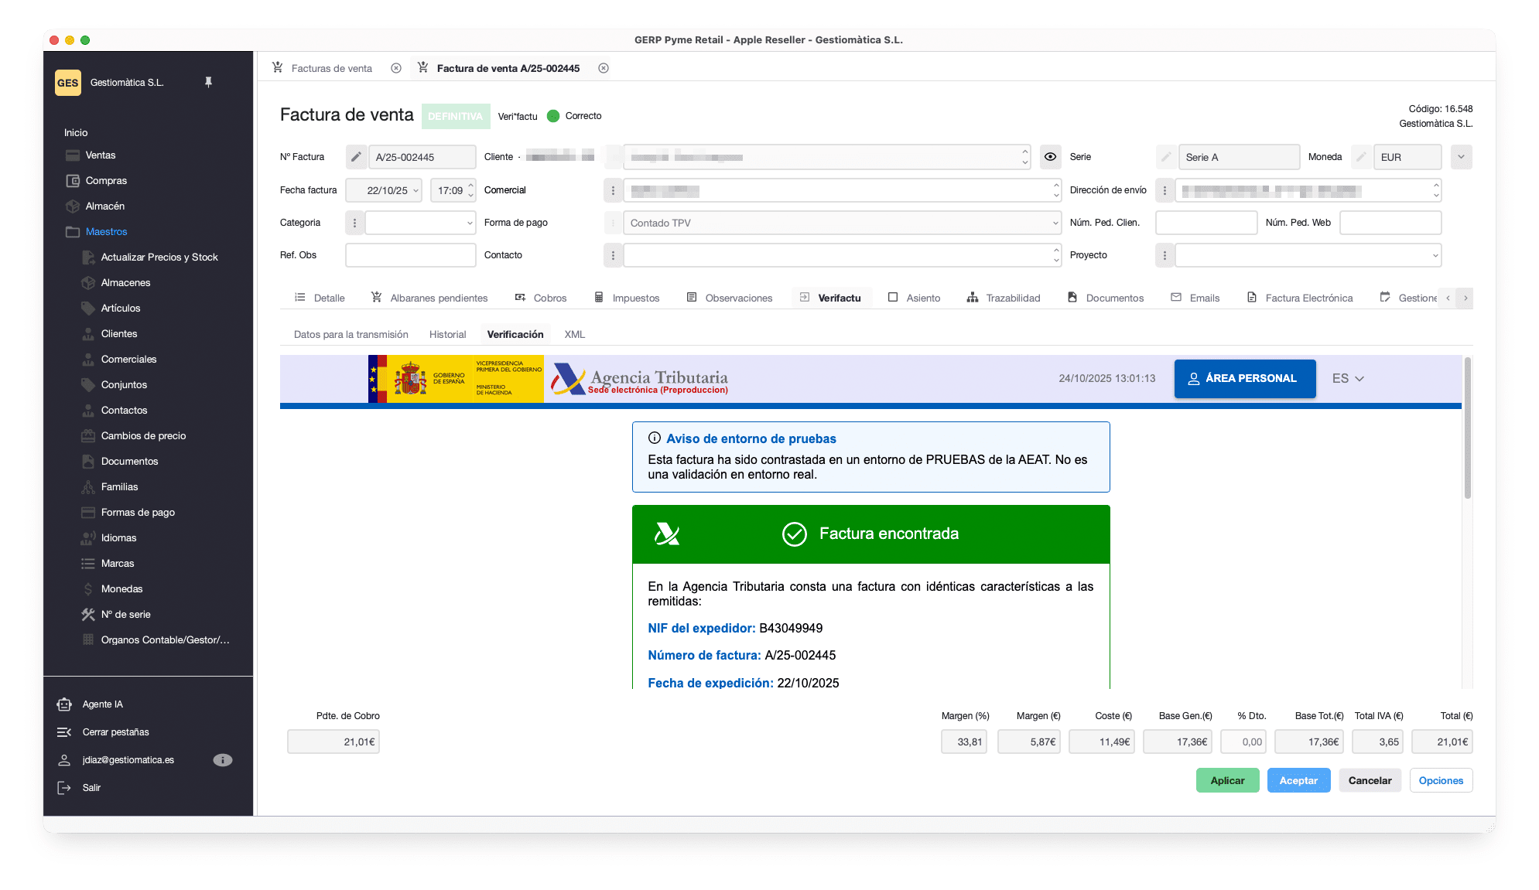Open the Agente IA robot icon
The height and width of the screenshot is (890, 1539).
pos(64,704)
